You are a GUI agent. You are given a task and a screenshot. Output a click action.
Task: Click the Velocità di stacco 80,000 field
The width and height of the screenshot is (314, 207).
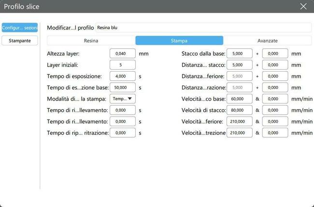click(239, 110)
